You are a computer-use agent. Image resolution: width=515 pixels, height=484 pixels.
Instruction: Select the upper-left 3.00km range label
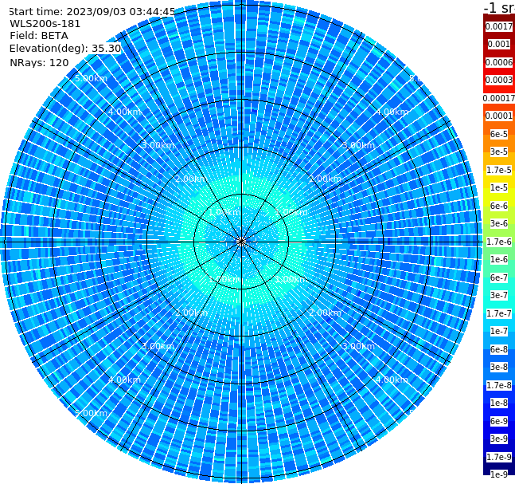click(x=158, y=145)
